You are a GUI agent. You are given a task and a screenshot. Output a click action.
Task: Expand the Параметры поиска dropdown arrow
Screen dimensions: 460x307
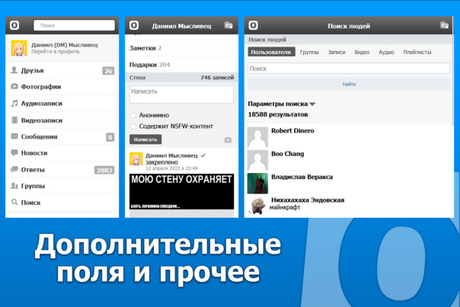point(312,104)
